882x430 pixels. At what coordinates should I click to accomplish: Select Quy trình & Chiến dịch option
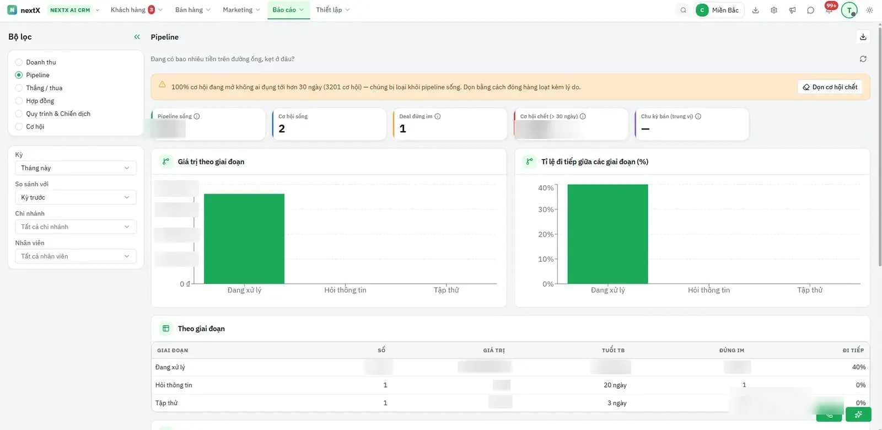53,114
